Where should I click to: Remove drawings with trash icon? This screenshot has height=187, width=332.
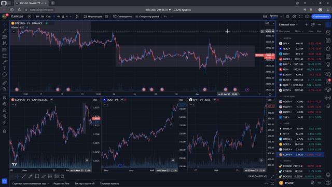5,131
